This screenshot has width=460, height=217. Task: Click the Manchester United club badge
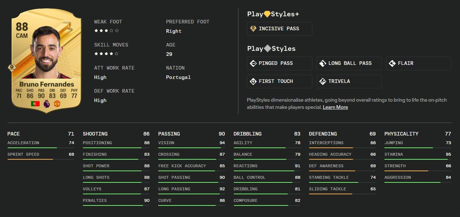[57, 103]
